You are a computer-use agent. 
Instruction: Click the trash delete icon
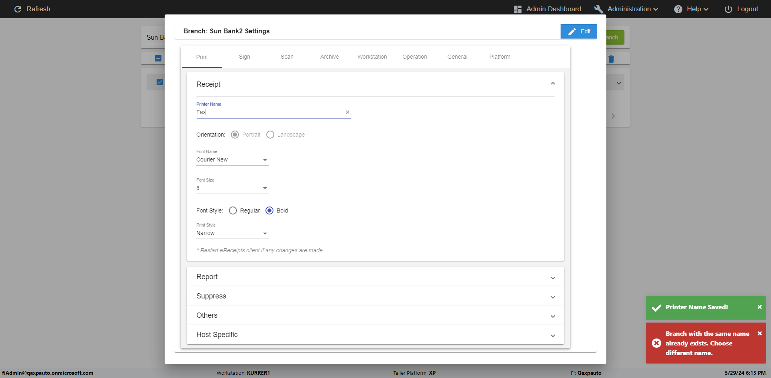611,59
